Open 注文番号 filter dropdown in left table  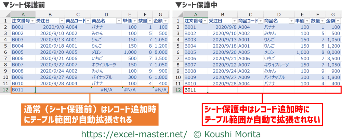pyautogui.click(x=32, y=21)
